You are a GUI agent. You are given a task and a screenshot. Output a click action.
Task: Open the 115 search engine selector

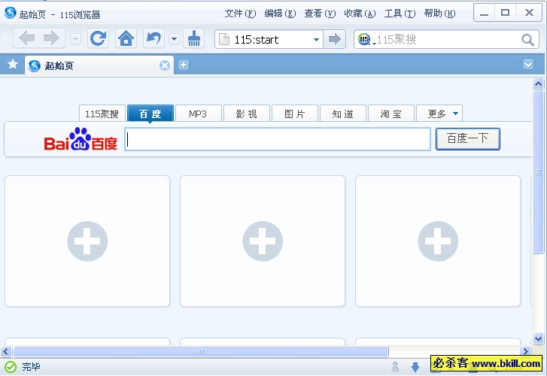[x=366, y=40]
